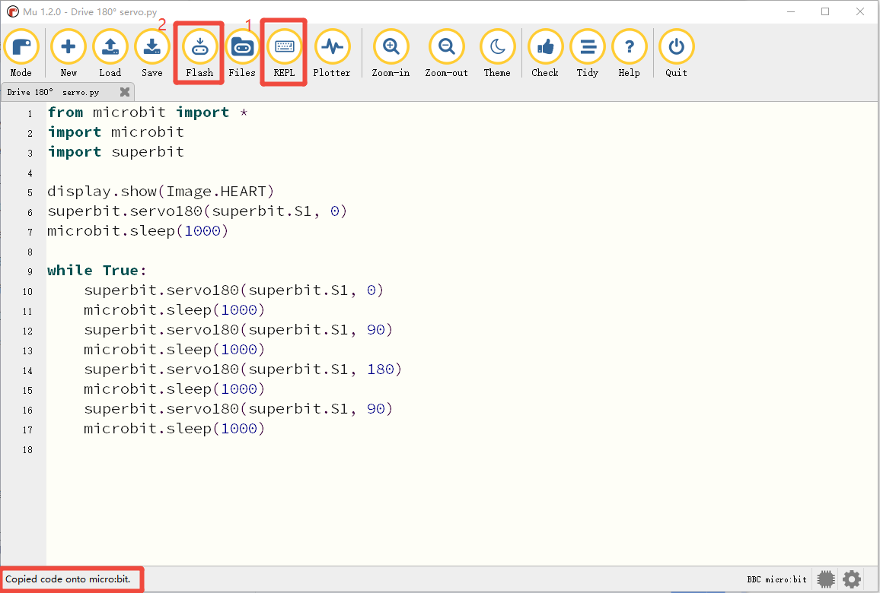Minimize the Mu window
Screen dimensions: 880x593
(x=792, y=11)
